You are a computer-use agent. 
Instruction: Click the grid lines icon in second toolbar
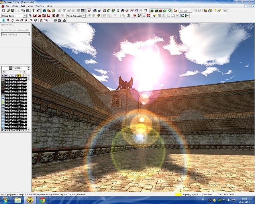pyautogui.click(x=144, y=16)
